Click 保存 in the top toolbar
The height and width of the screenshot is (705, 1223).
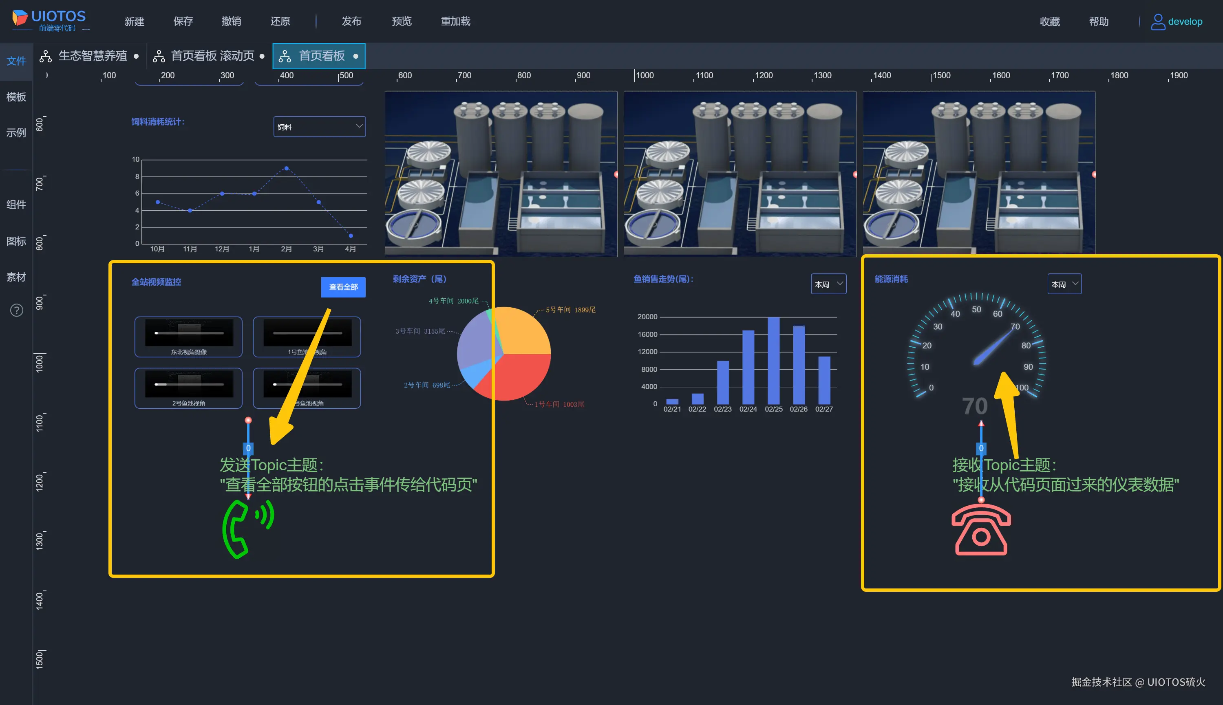[x=183, y=21]
